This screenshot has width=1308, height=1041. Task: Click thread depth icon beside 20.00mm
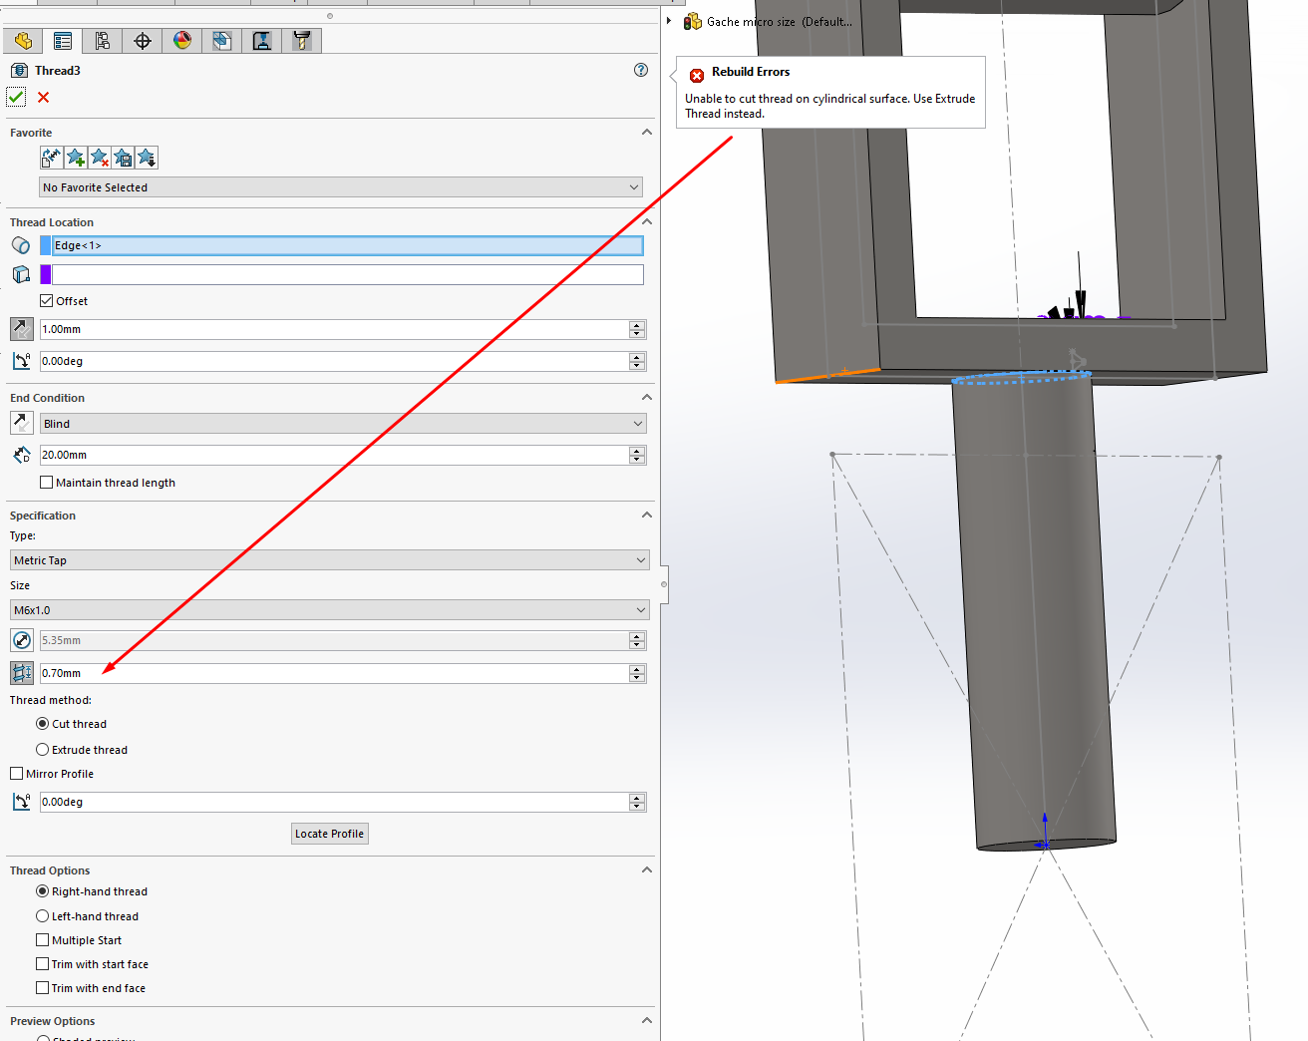click(21, 455)
